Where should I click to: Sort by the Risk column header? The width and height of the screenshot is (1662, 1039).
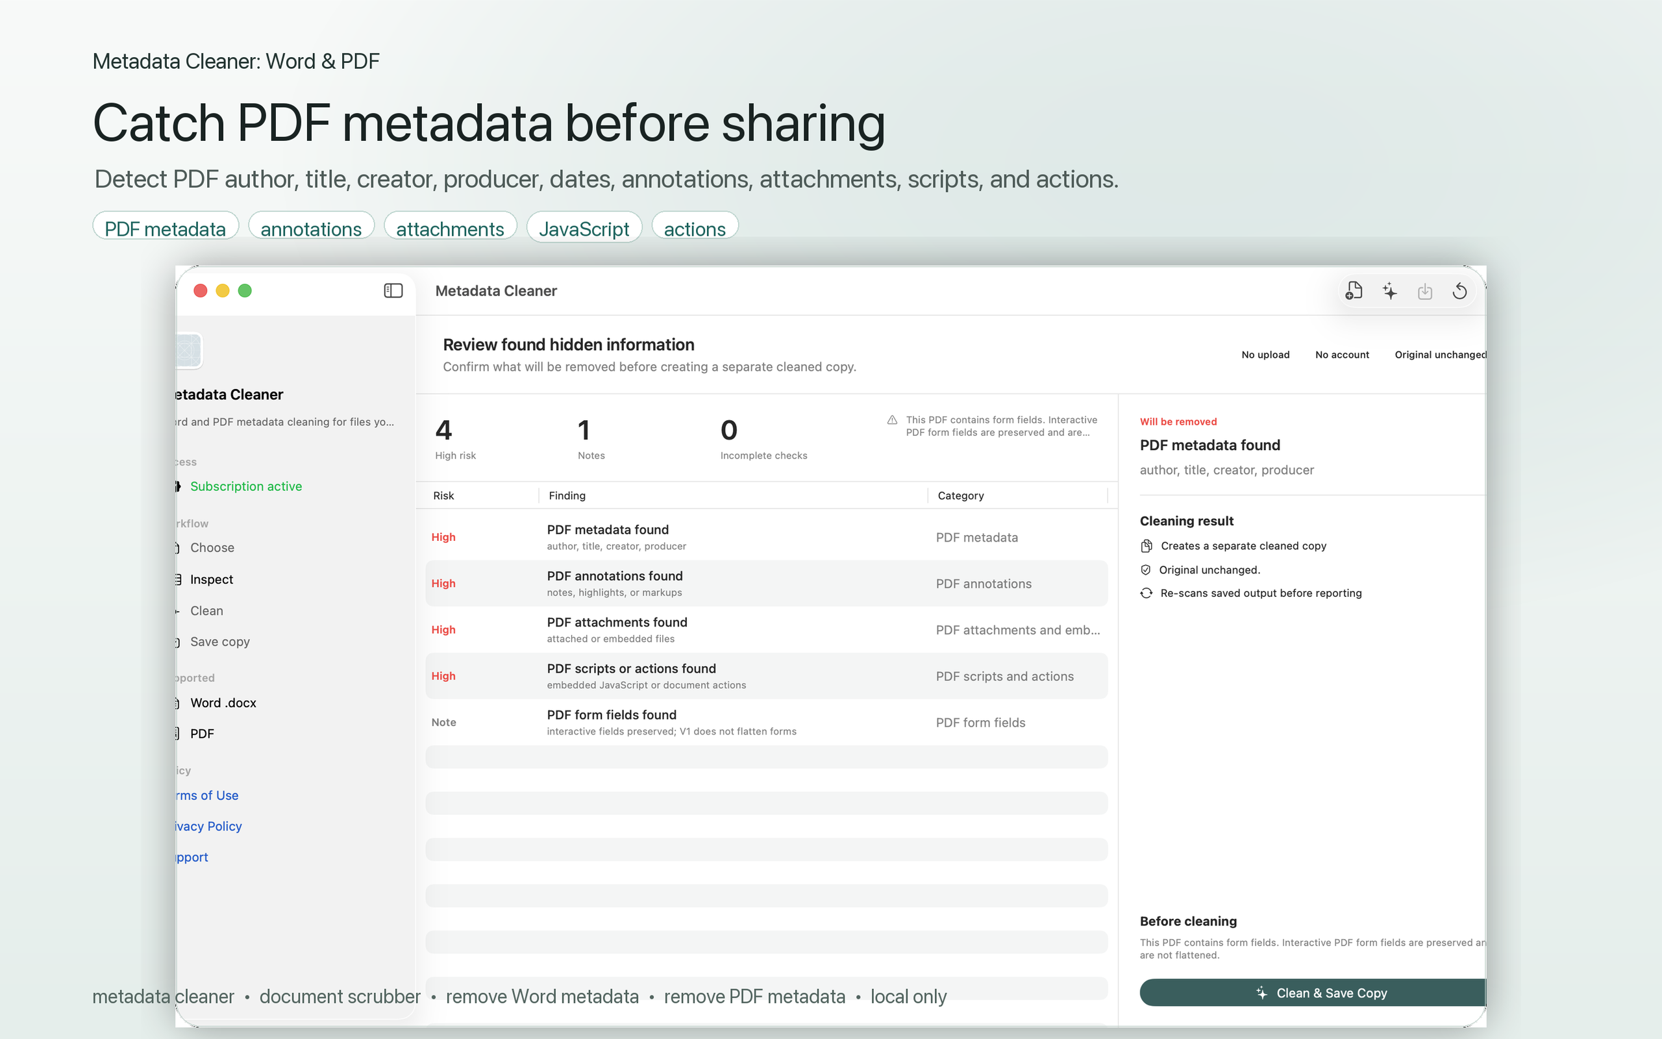(443, 495)
